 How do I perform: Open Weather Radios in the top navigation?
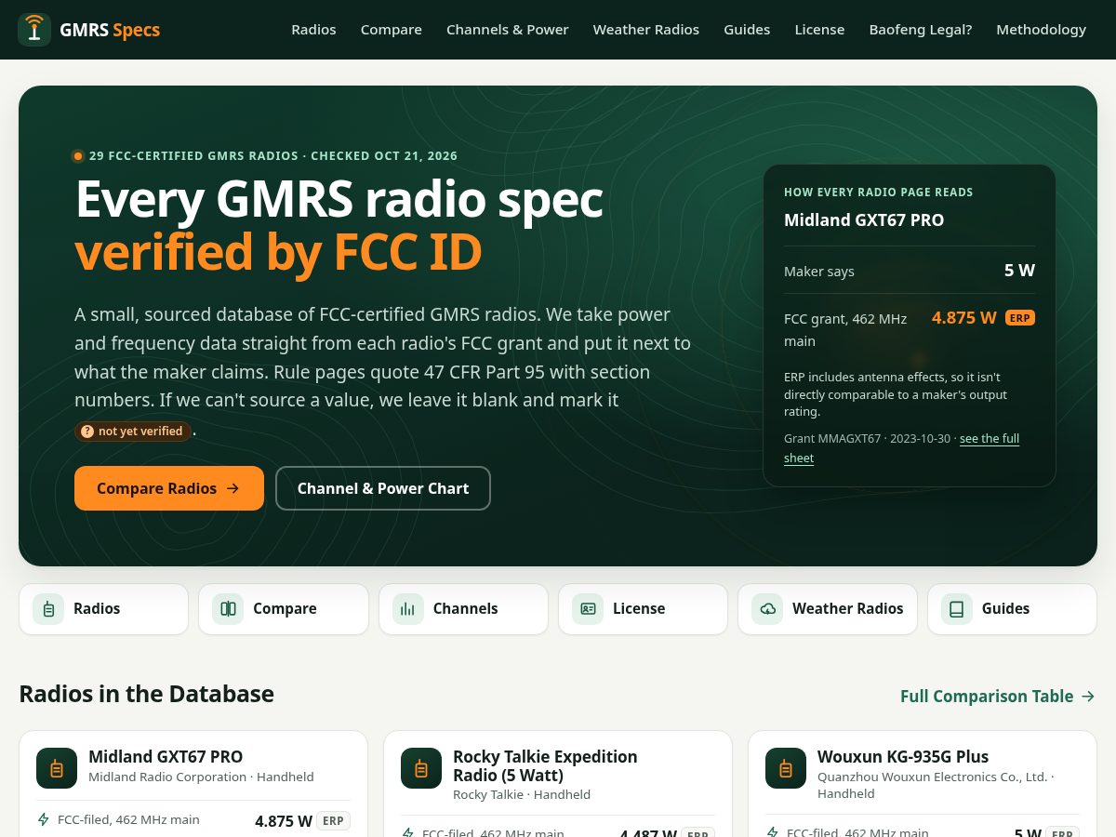[x=646, y=30]
